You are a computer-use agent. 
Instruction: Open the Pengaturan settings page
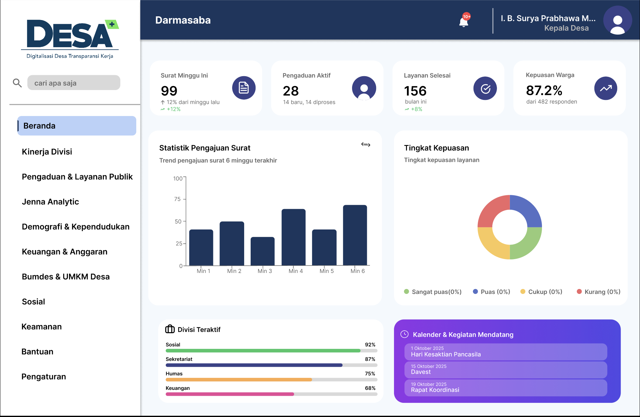point(43,377)
